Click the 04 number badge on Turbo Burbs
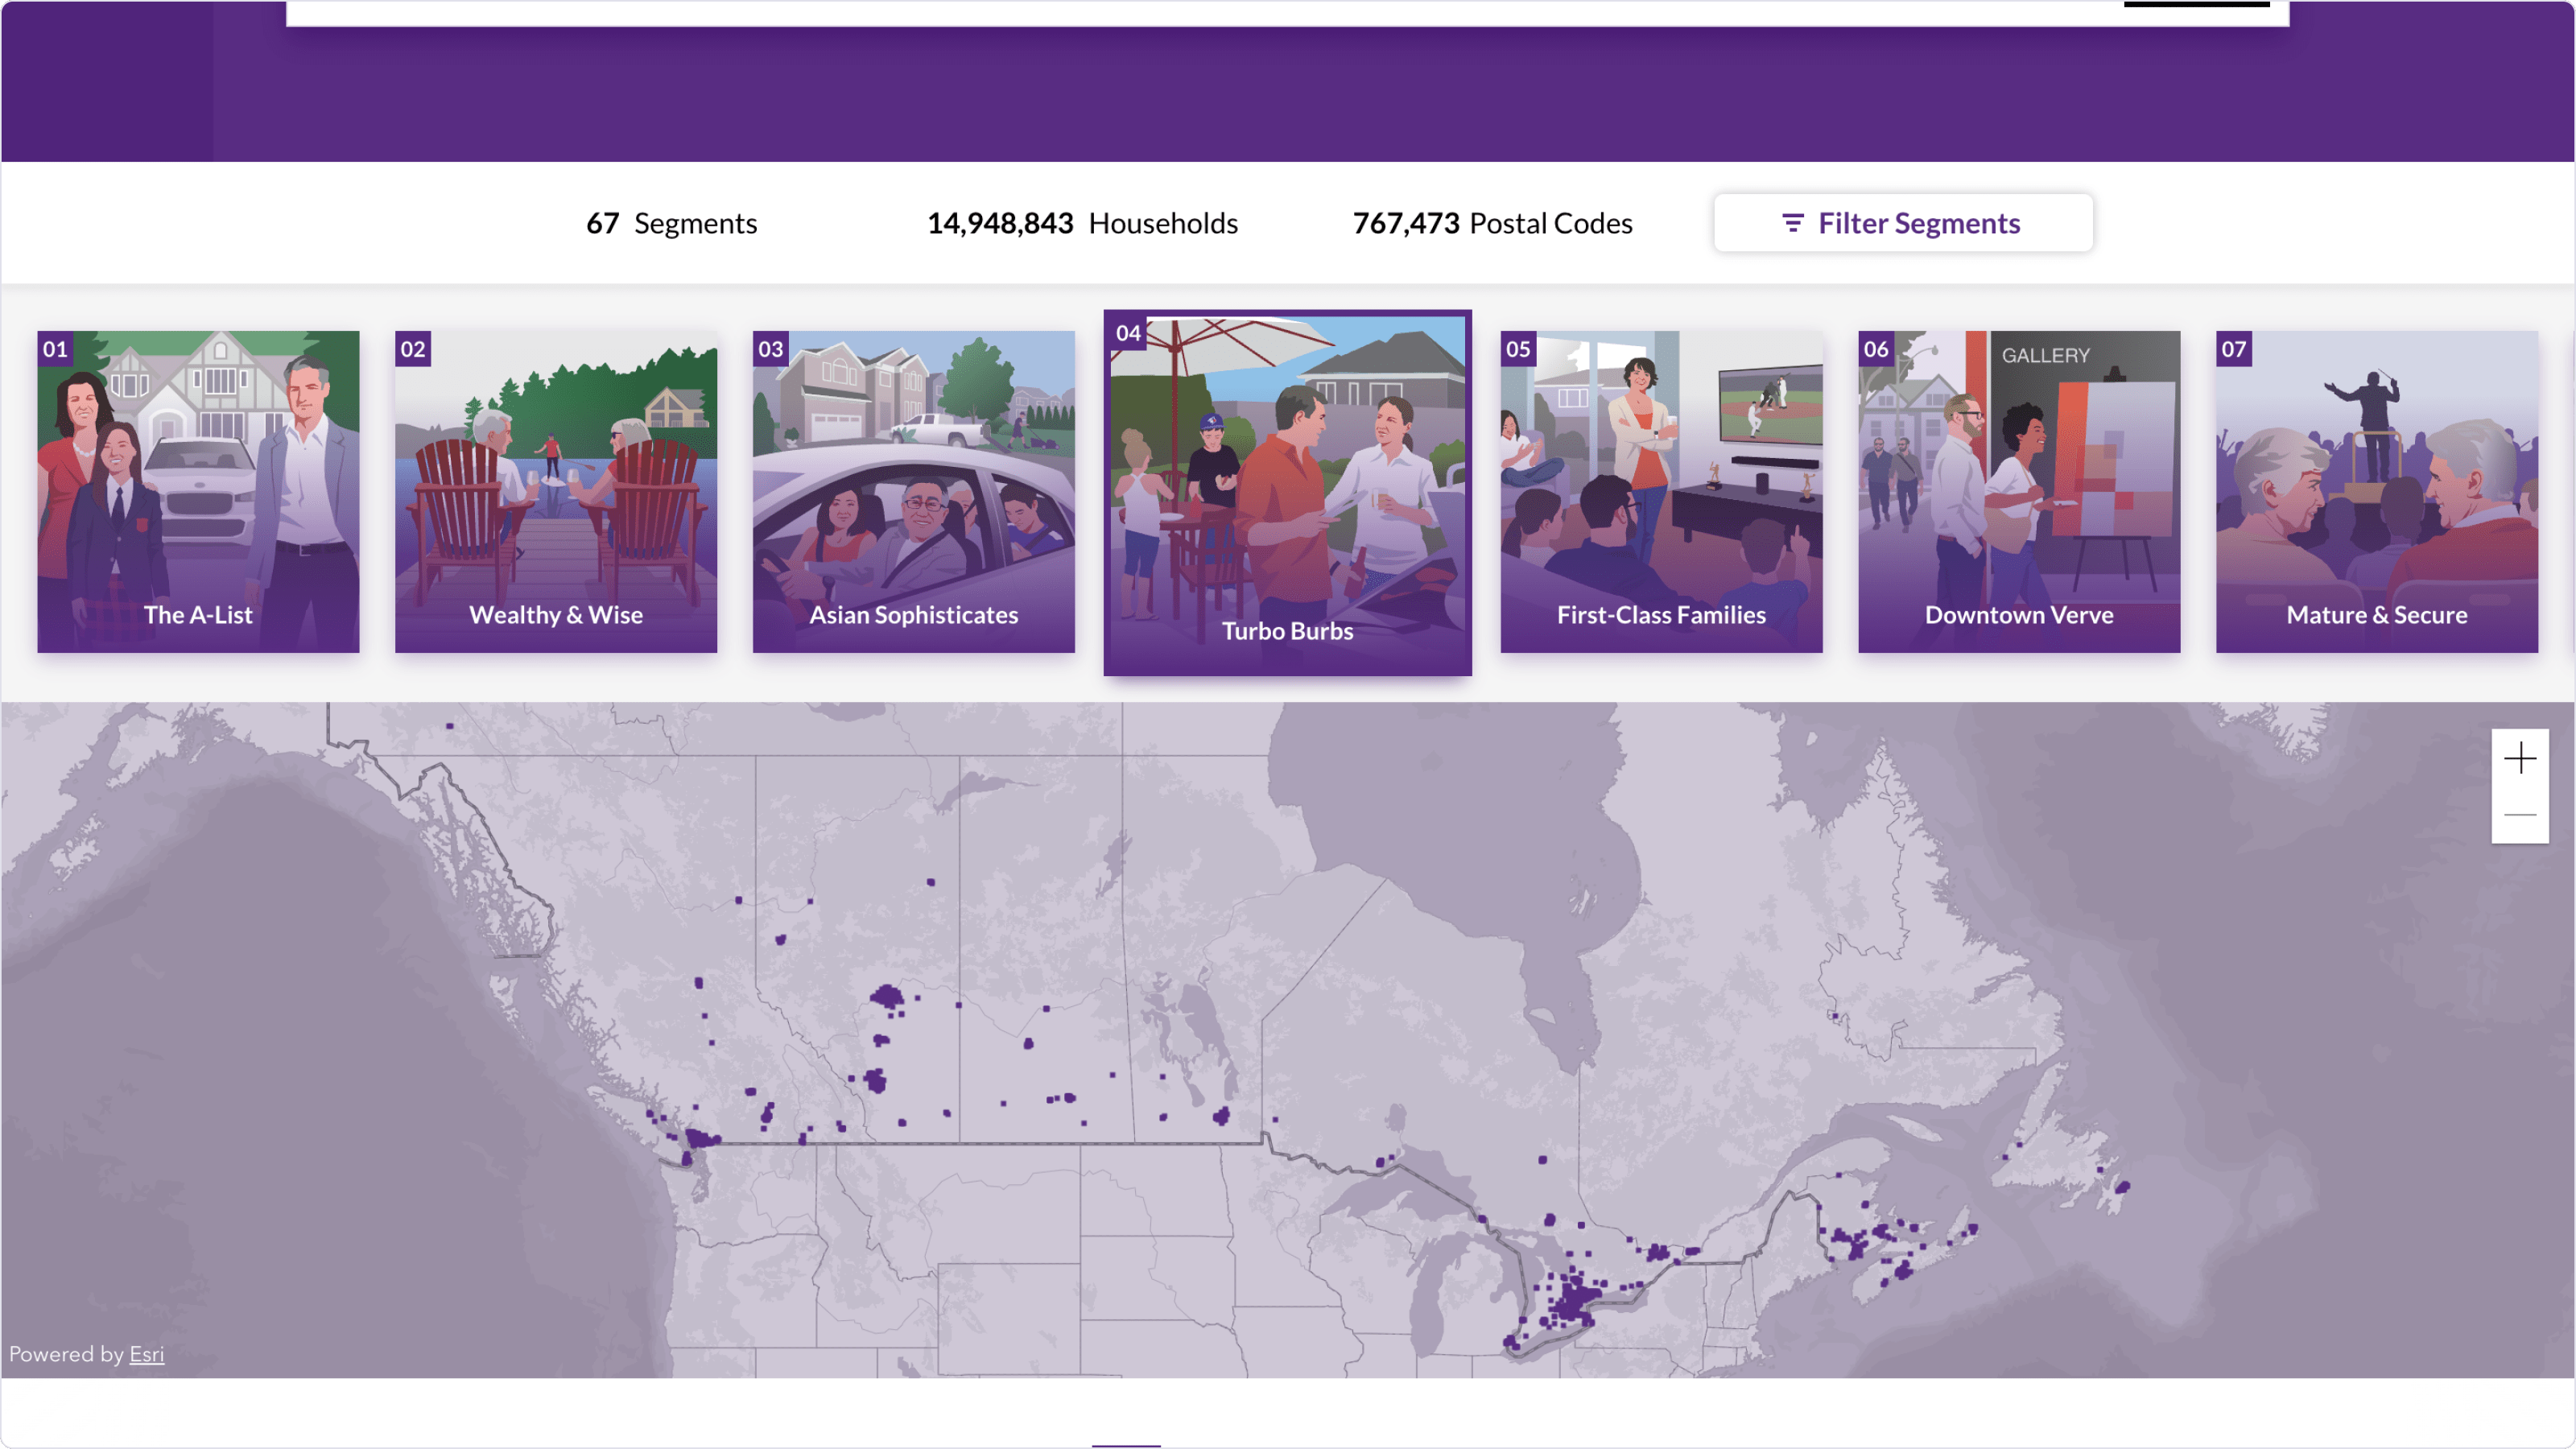2576x1449 pixels. [x=1128, y=333]
